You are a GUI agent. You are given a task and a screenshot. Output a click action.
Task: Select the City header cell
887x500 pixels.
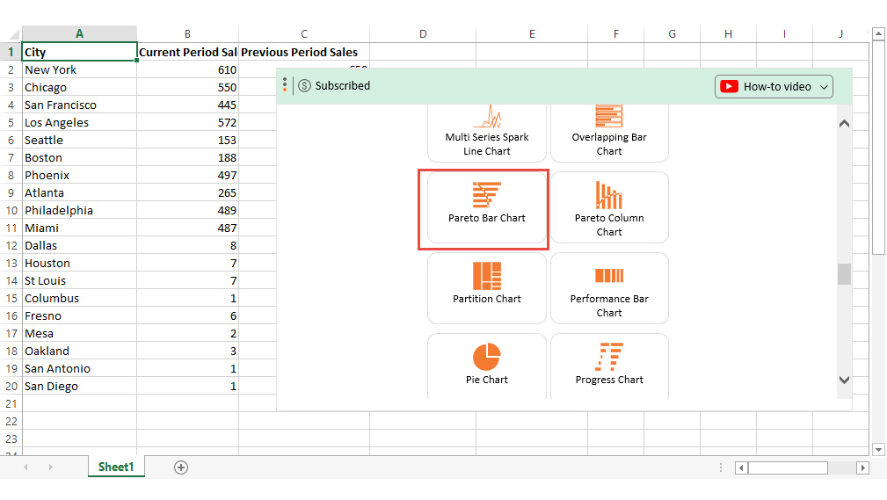click(79, 52)
